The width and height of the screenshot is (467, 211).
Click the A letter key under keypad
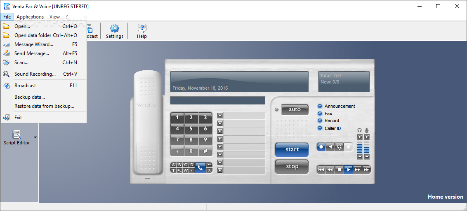173,165
